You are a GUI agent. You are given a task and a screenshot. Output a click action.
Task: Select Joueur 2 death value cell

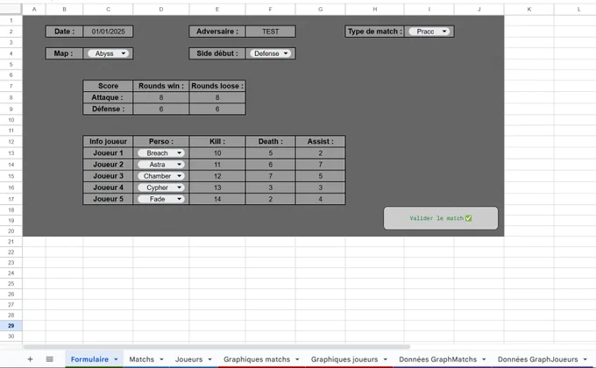271,164
